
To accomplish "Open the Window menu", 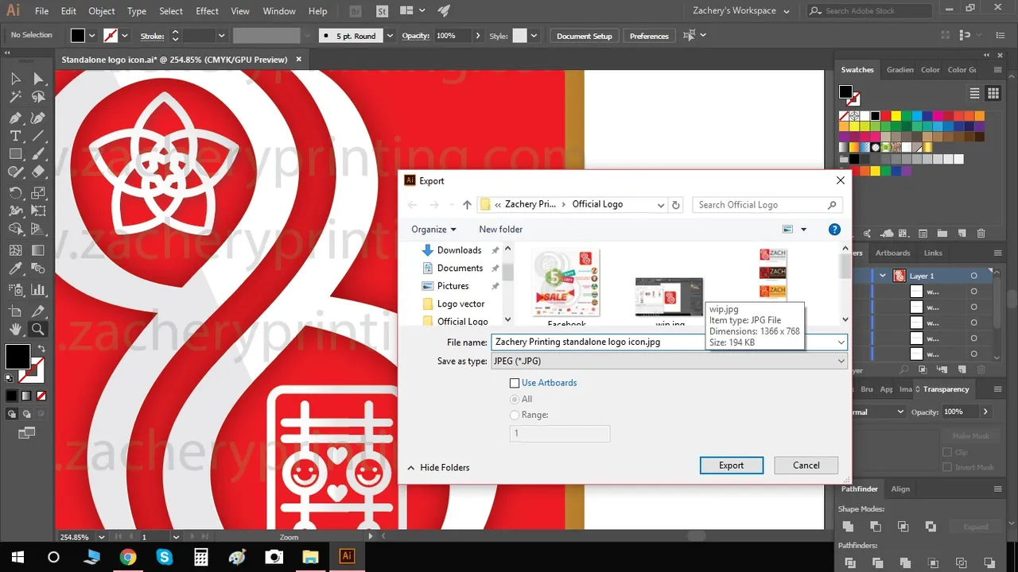I will point(279,11).
